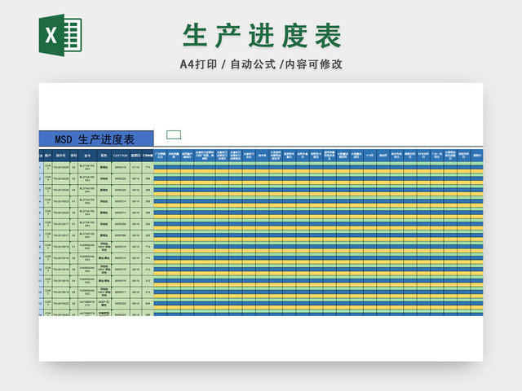Click the DEEP color cell in row 13
This screenshot has width=522, height=391.
pyautogui.click(x=104, y=303)
